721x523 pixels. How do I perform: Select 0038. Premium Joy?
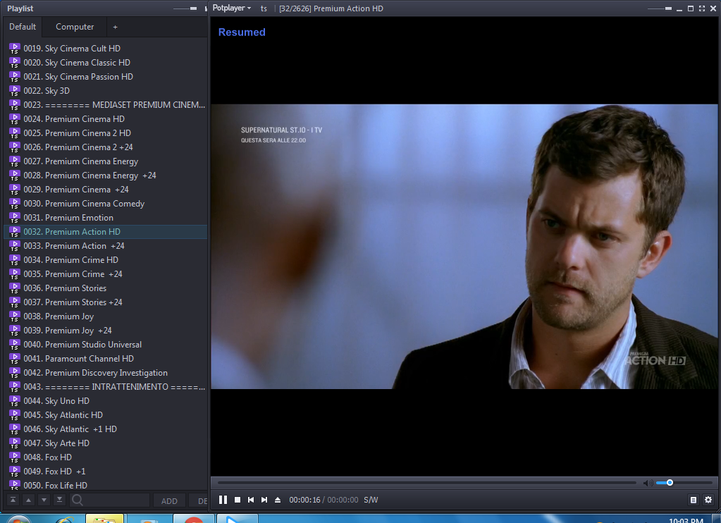point(105,316)
